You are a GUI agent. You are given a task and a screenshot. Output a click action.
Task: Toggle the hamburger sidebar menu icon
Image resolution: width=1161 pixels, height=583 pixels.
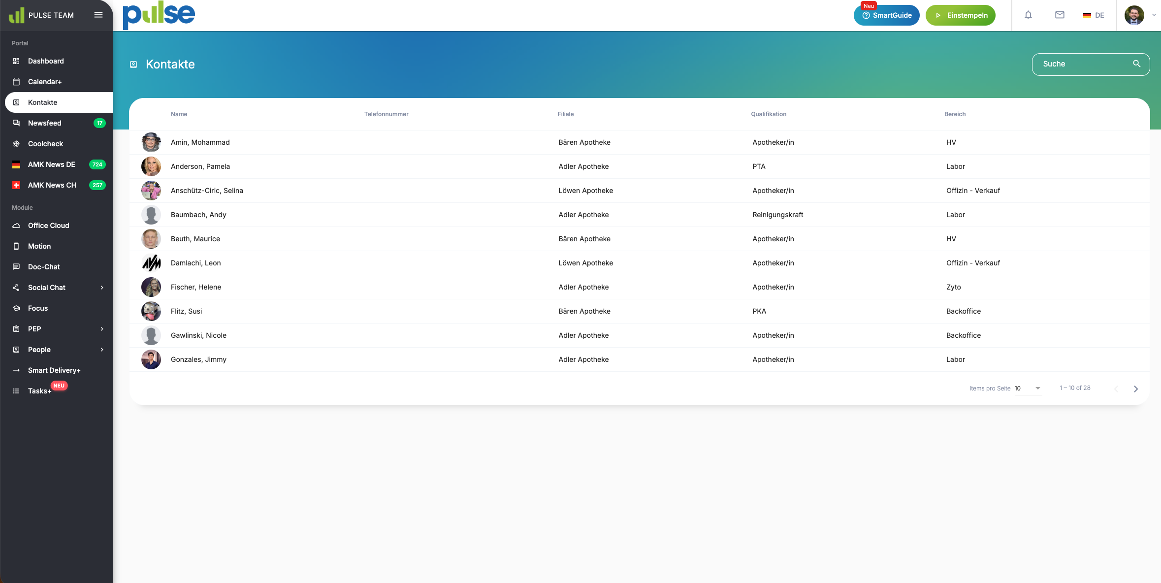[98, 15]
